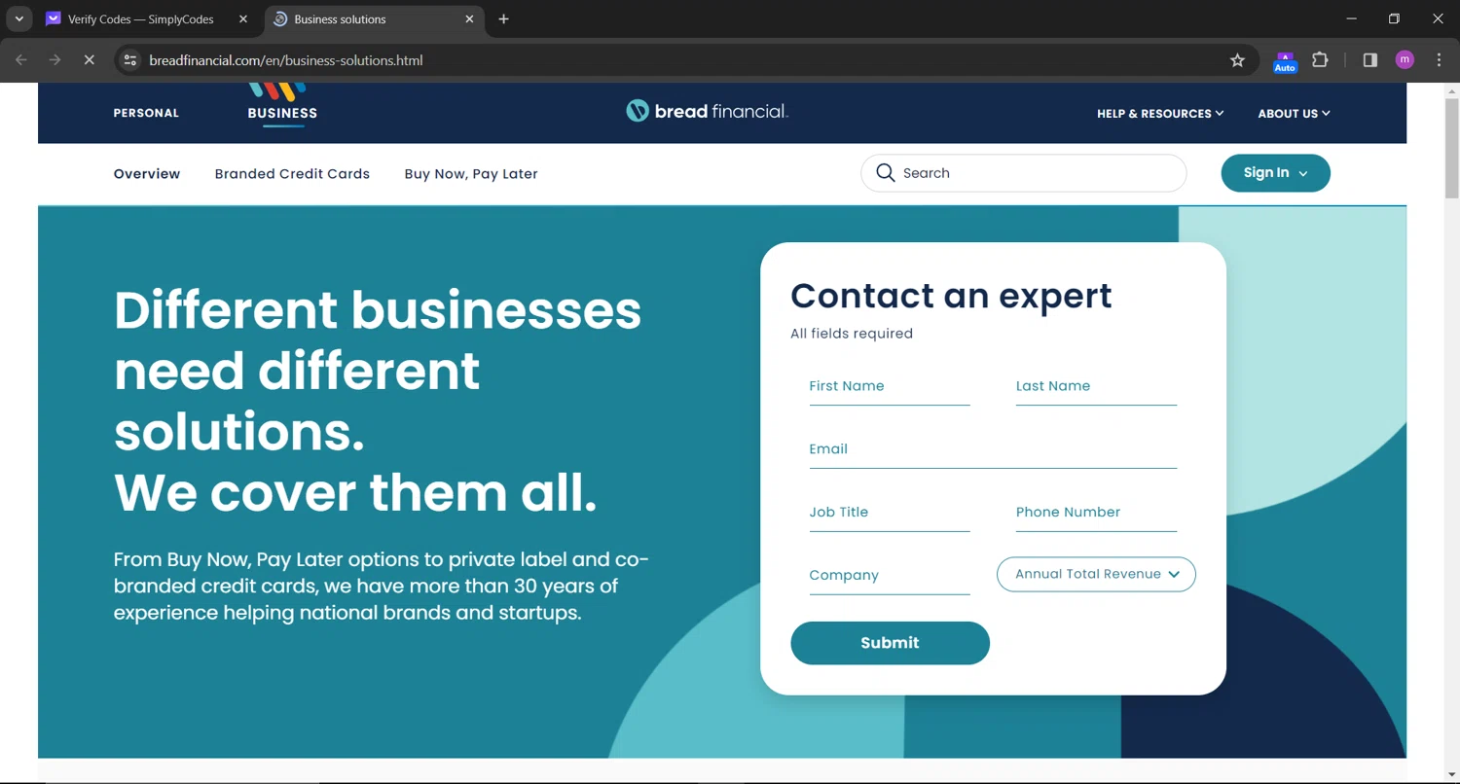The image size is (1460, 784).
Task: Click the scrollbar down arrow
Action: pyautogui.click(x=1452, y=775)
